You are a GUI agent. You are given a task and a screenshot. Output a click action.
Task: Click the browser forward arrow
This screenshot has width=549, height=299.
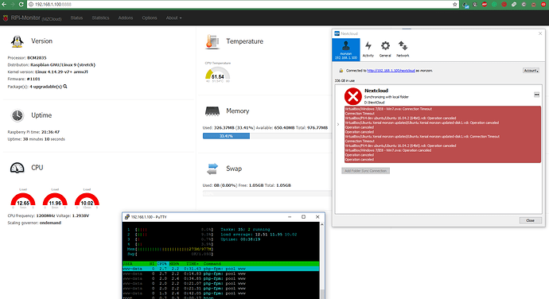(x=12, y=4)
